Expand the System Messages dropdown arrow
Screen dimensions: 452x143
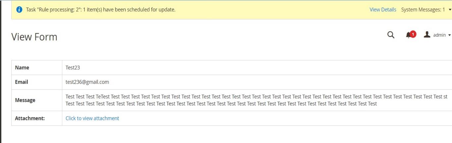(450, 10)
